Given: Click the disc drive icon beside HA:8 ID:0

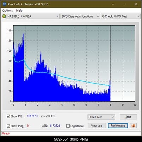Looking at the screenshot, I should pos(4,16).
